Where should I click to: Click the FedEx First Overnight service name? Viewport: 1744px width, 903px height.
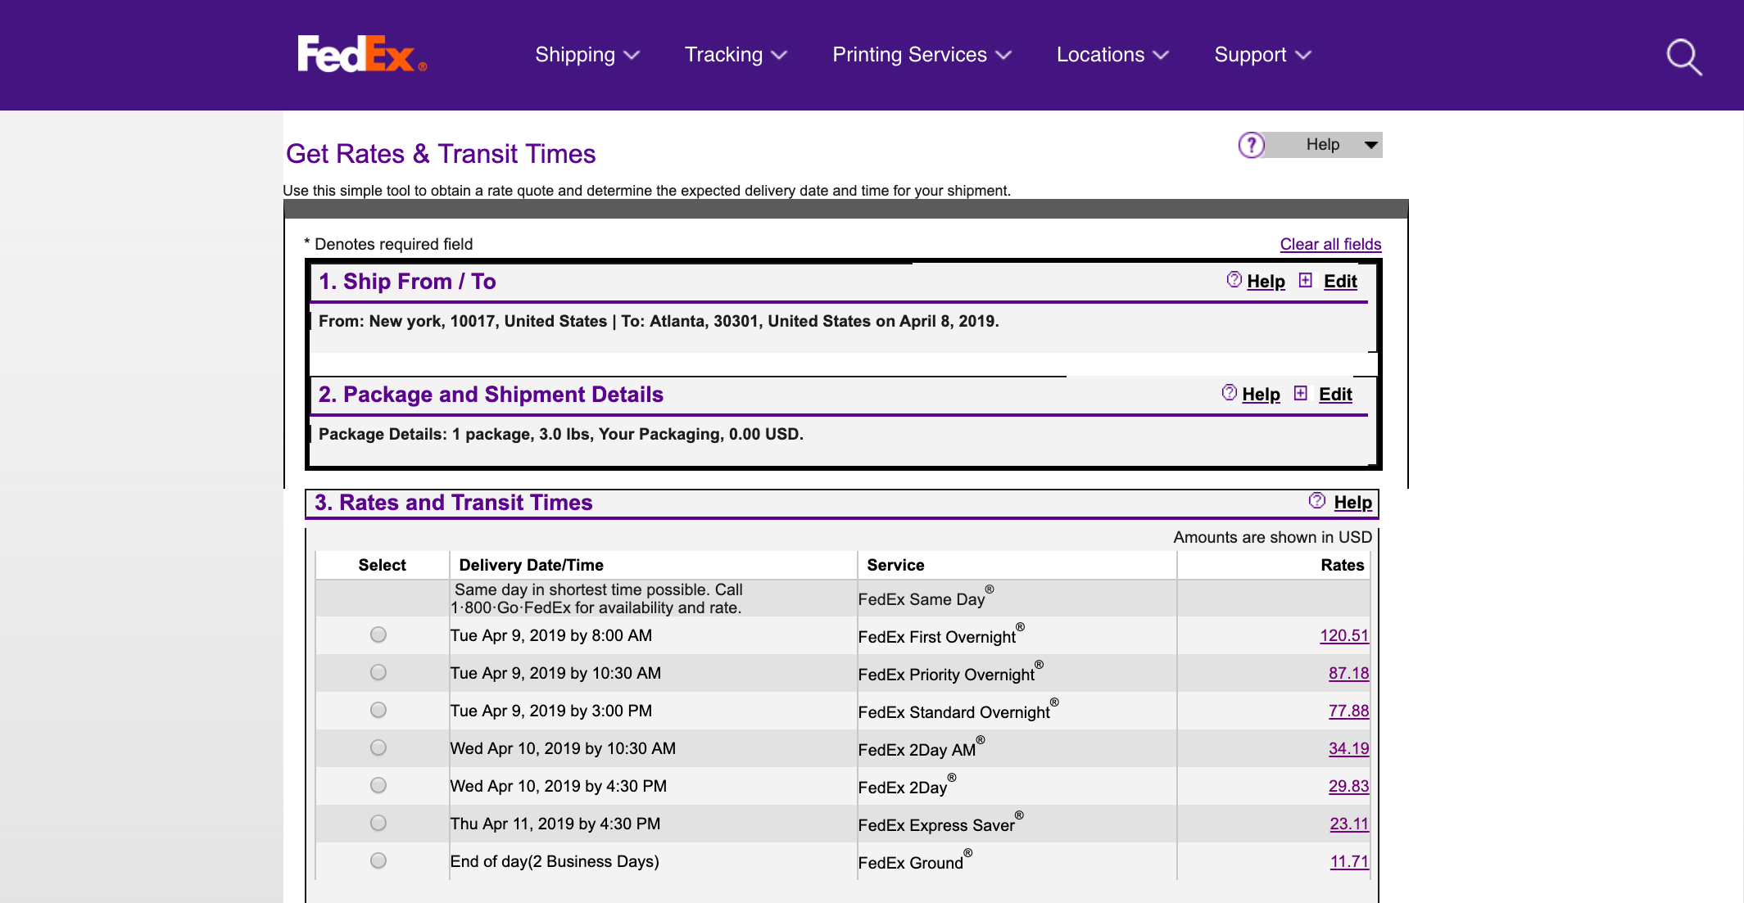(941, 634)
